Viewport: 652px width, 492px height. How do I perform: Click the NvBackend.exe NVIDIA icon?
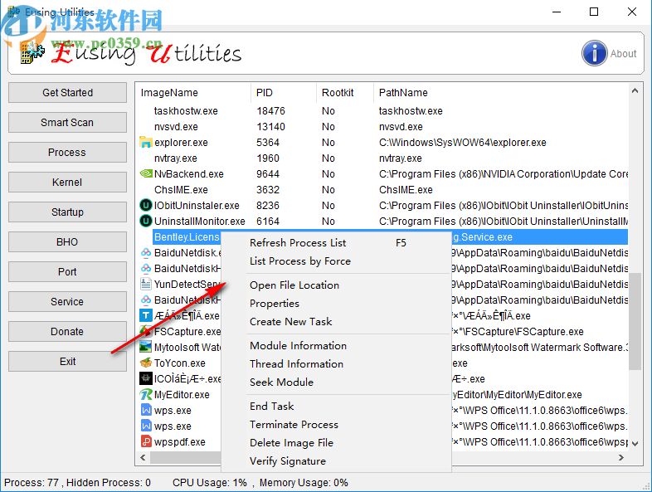pyautogui.click(x=145, y=173)
